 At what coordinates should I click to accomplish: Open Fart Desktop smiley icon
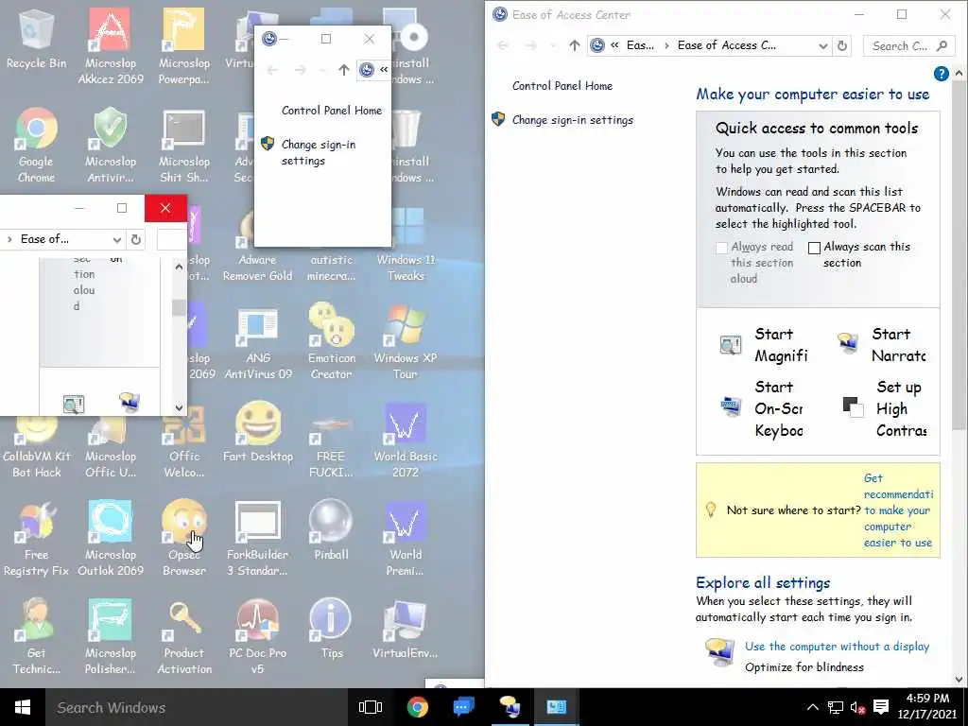tap(258, 432)
